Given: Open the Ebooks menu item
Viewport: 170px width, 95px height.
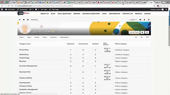Looking at the screenshot, I should coord(77,14).
